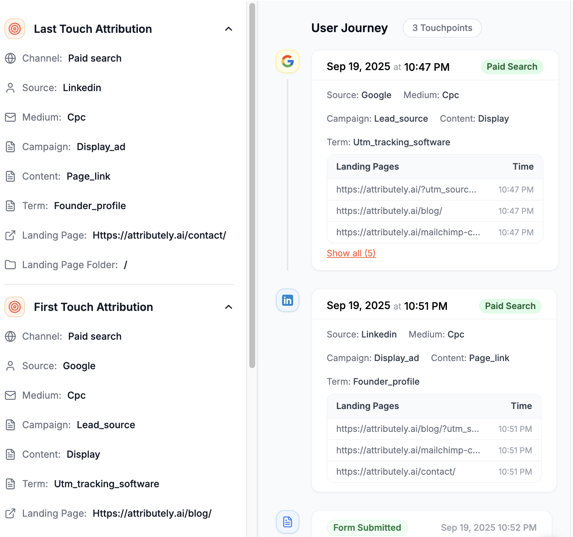Click the left panel vertical scrollbar
The width and height of the screenshot is (573, 537).
(252, 184)
